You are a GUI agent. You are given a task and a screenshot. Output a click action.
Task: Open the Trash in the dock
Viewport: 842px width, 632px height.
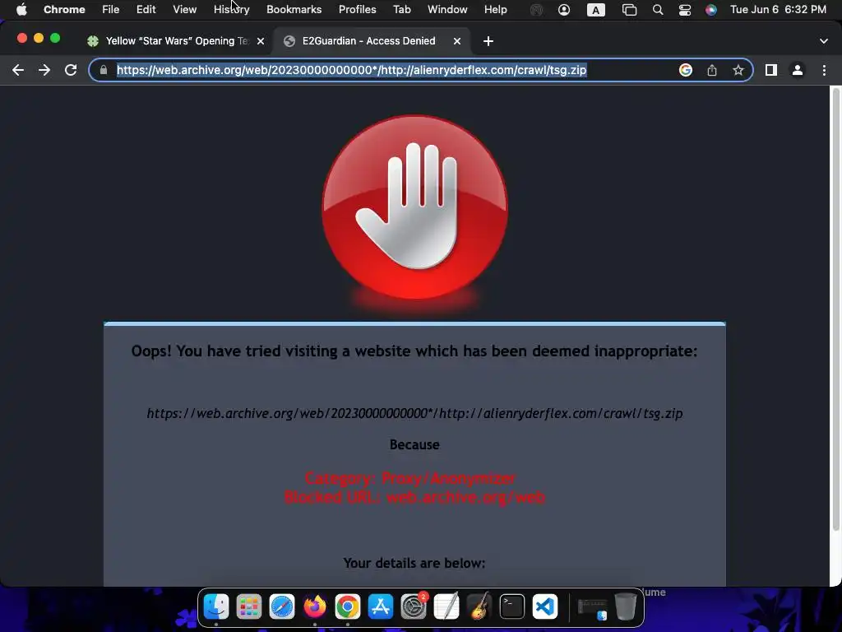[625, 606]
